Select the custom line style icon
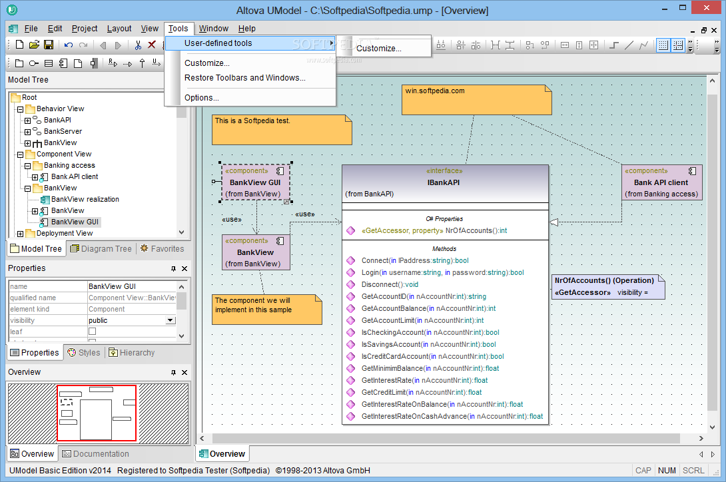 click(x=643, y=45)
